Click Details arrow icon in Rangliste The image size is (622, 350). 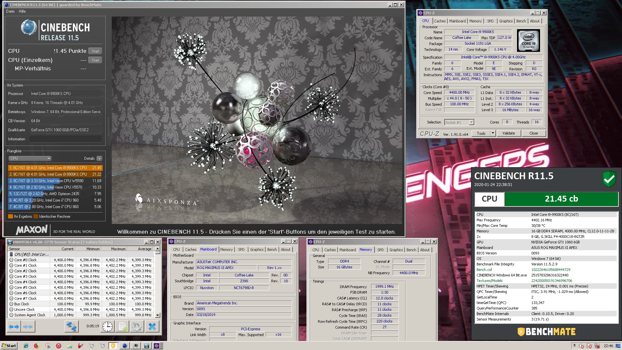[x=99, y=158]
